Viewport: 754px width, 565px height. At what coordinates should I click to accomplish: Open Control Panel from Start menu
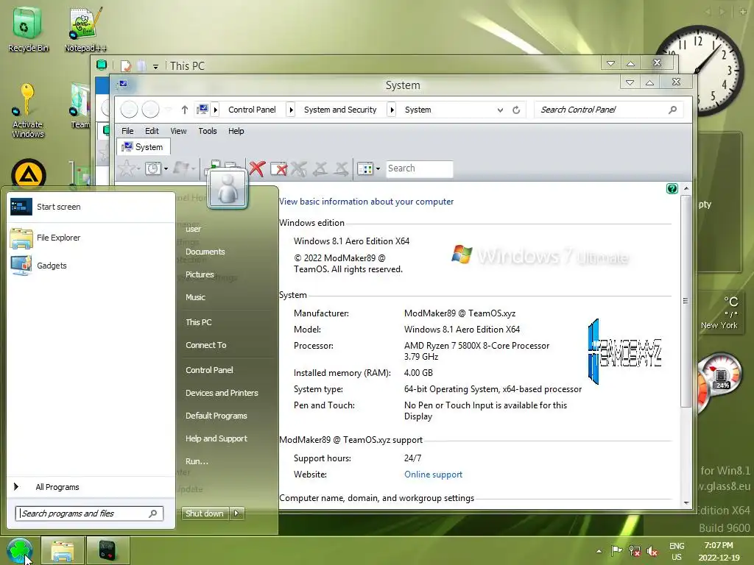(209, 370)
